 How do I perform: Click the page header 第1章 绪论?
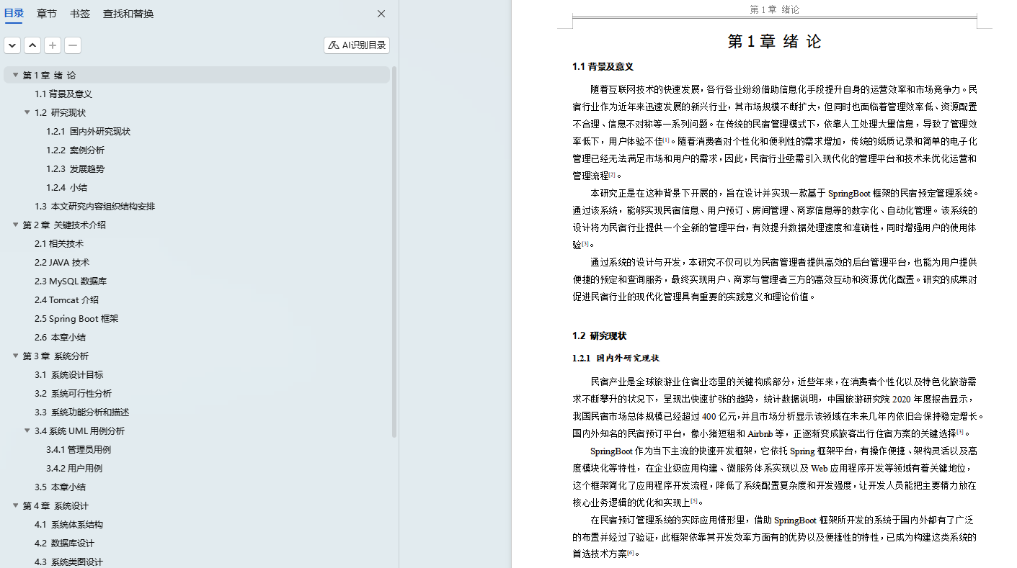[774, 9]
